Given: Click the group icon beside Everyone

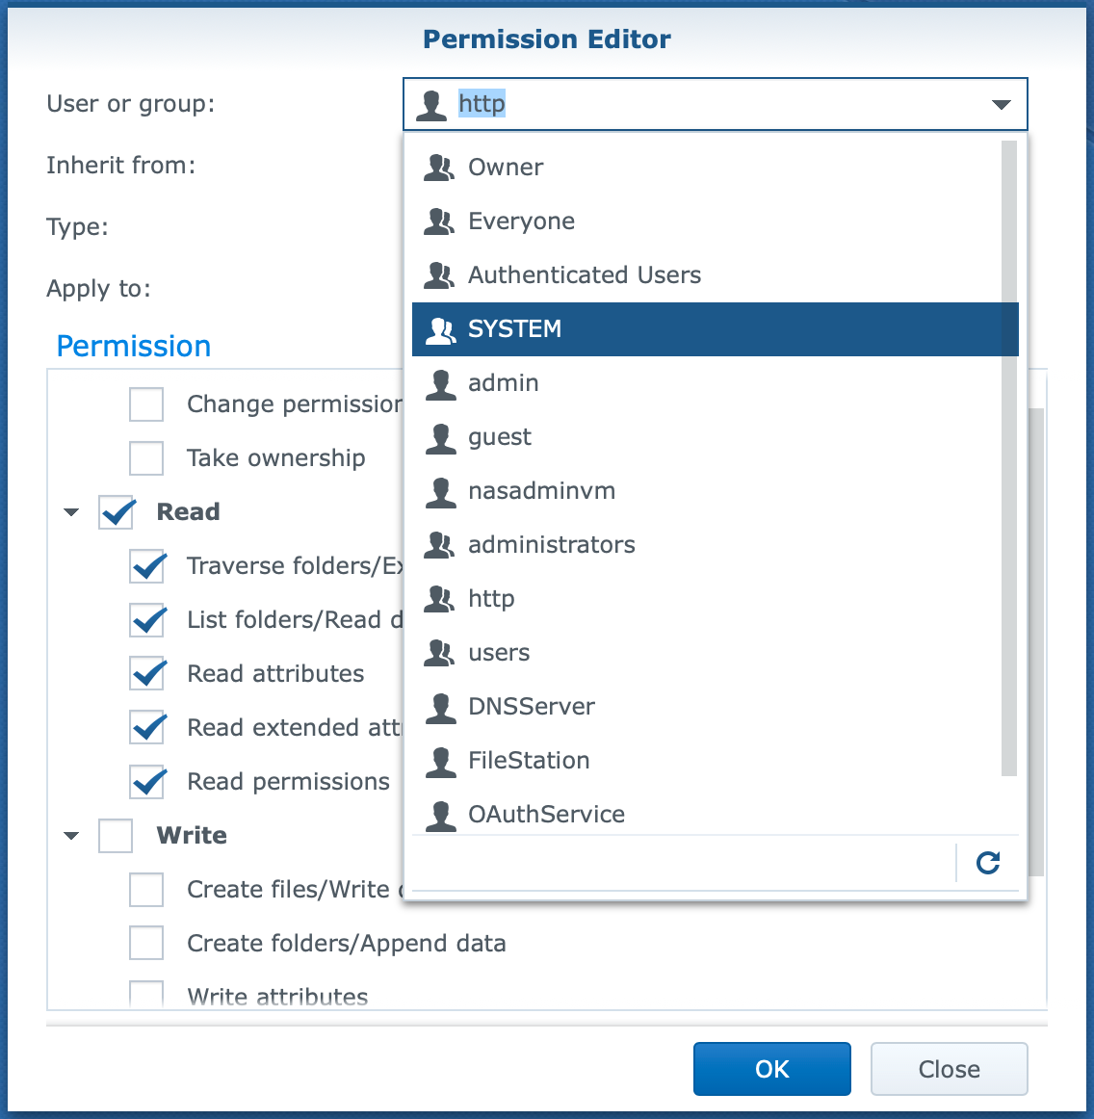Looking at the screenshot, I should pos(439,221).
